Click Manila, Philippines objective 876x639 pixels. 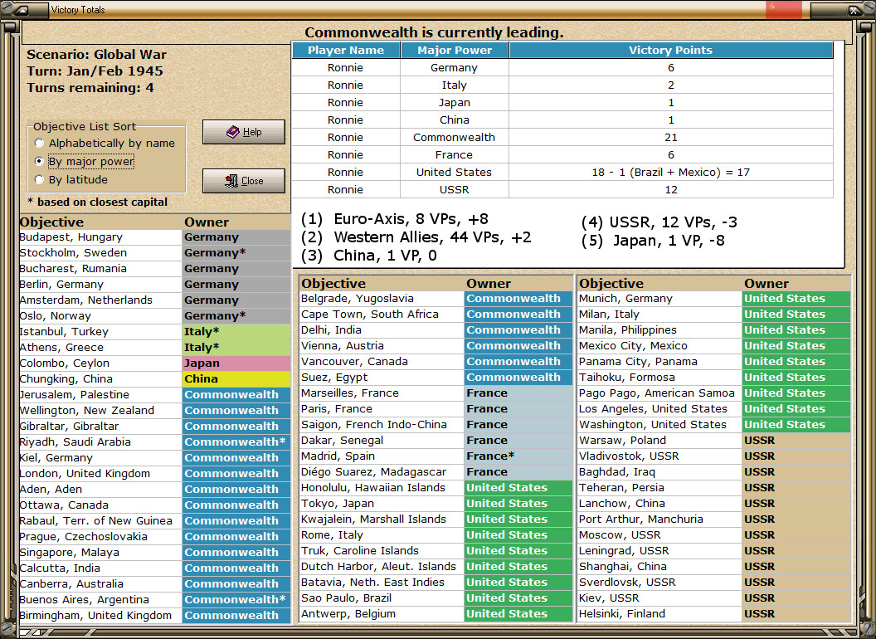(659, 329)
